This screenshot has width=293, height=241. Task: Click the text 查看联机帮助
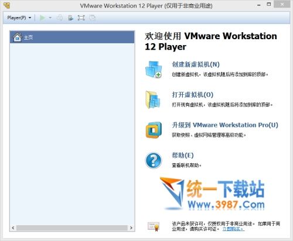(186, 166)
